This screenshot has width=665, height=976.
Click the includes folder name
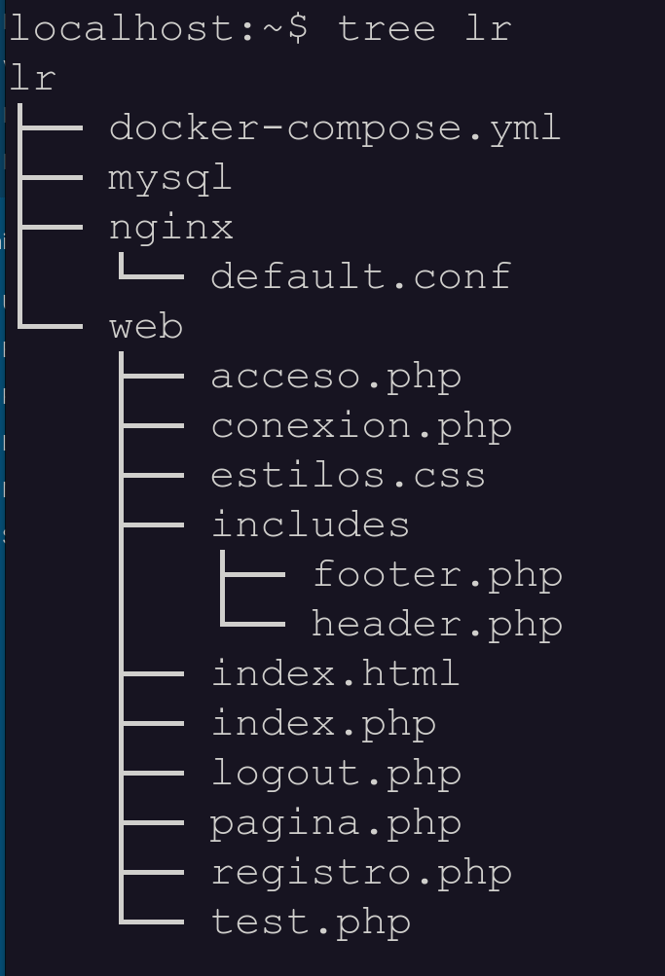tap(311, 525)
